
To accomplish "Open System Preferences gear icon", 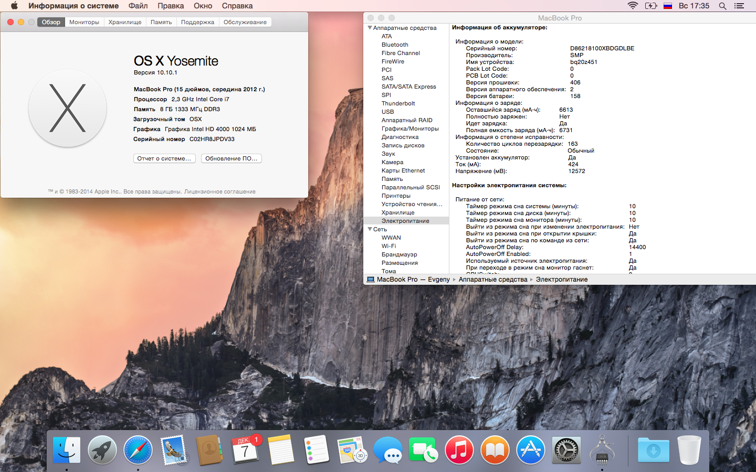I will 566,450.
